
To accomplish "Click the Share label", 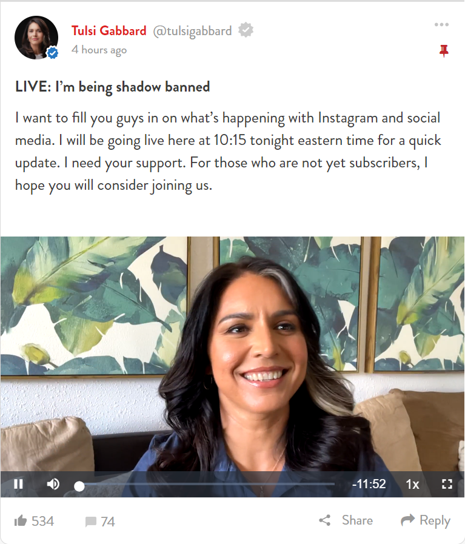I will tap(357, 520).
